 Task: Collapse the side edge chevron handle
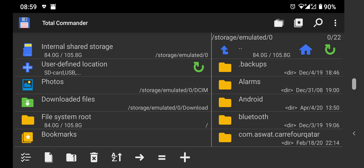coord(354,133)
